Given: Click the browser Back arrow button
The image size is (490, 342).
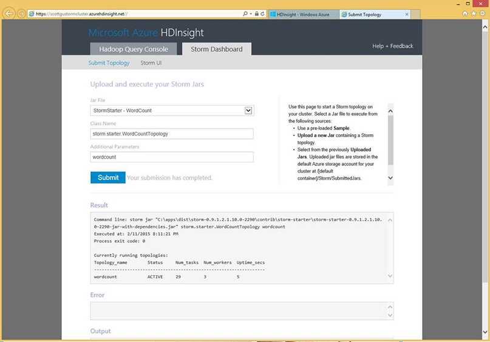Looking at the screenshot, I should [x=9, y=13].
